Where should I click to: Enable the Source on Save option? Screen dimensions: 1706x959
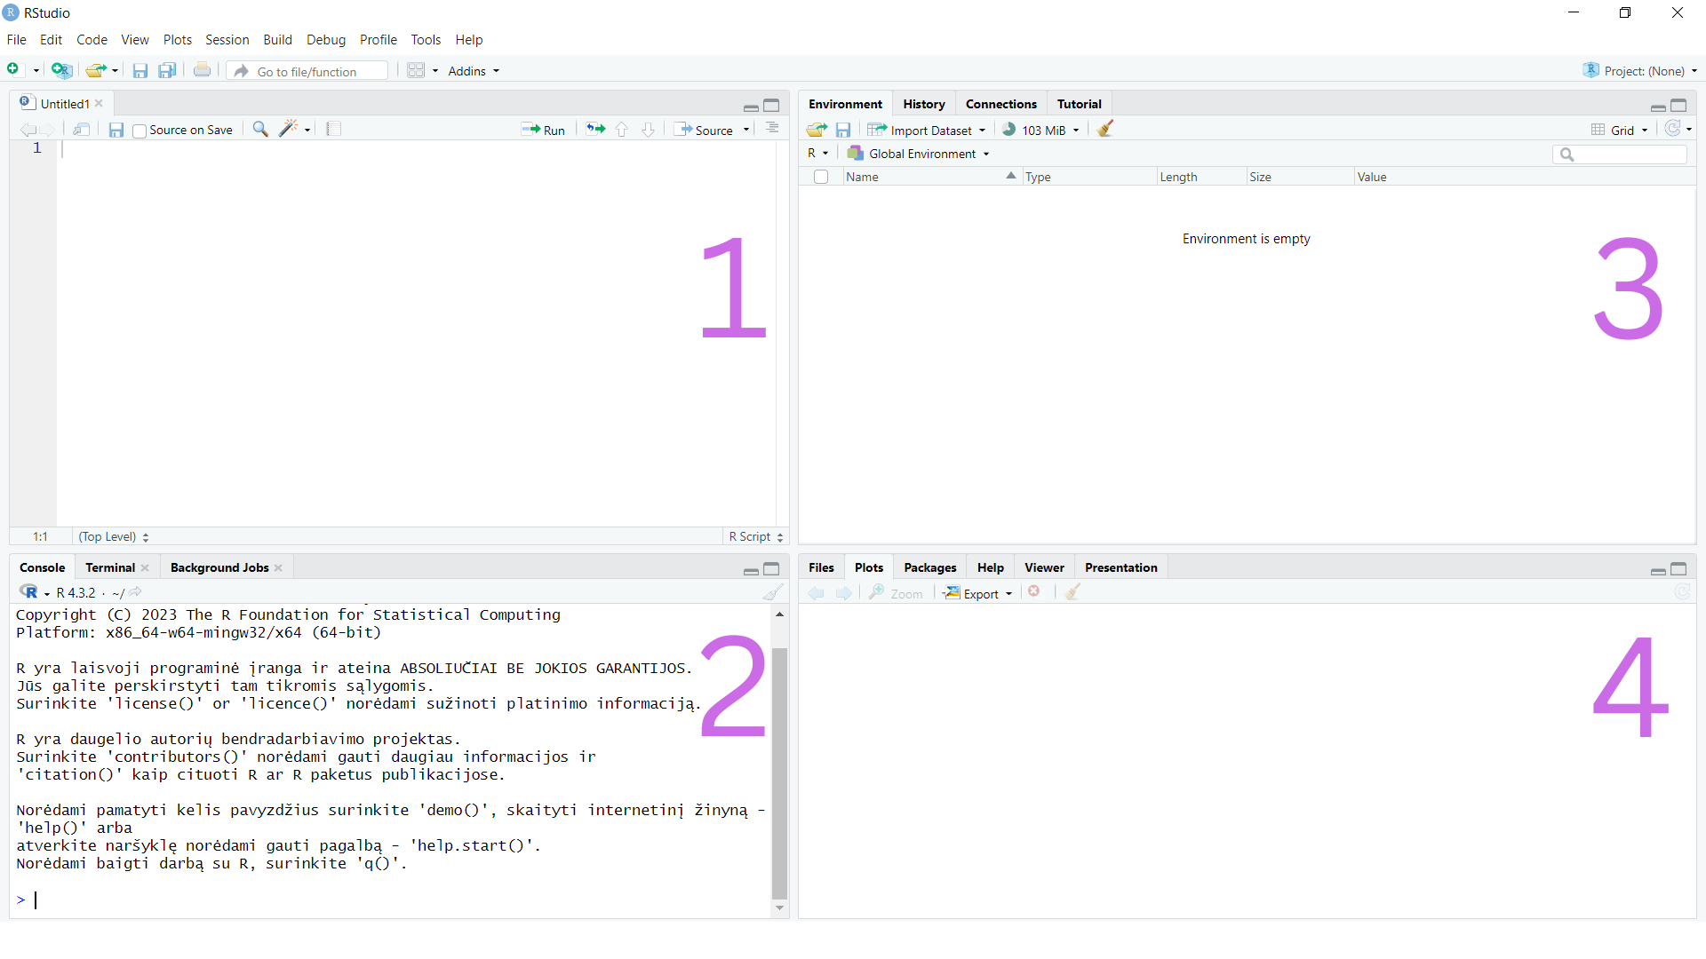click(139, 130)
